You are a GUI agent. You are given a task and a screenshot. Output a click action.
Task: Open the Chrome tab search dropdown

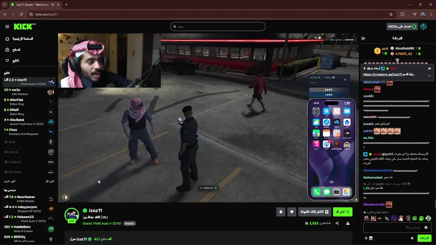[4, 4]
